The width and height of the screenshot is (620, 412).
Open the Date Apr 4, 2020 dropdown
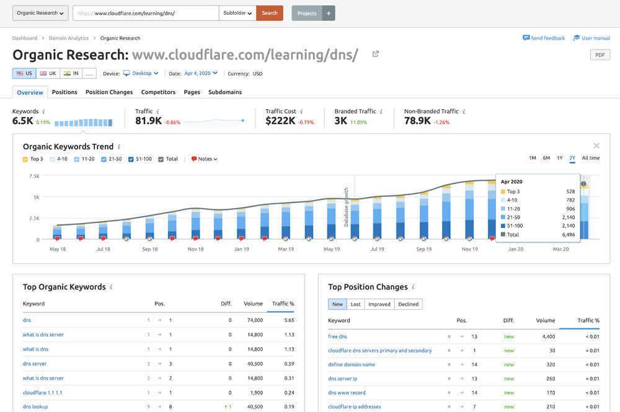click(201, 74)
